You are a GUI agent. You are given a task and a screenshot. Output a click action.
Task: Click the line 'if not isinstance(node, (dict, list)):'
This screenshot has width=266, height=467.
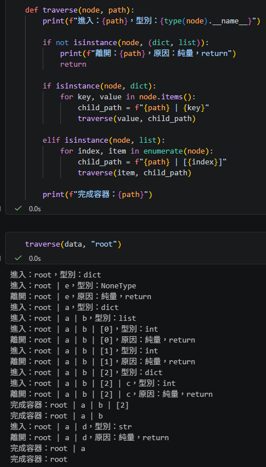[126, 43]
